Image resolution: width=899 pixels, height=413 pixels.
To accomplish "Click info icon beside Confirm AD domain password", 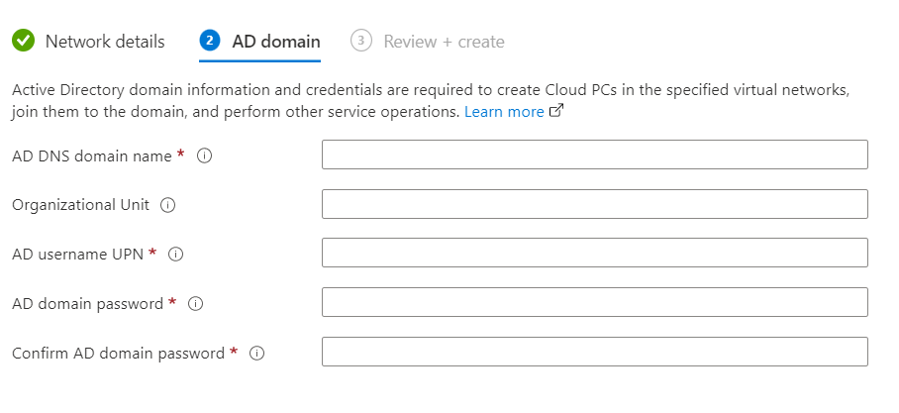I will [x=257, y=354].
